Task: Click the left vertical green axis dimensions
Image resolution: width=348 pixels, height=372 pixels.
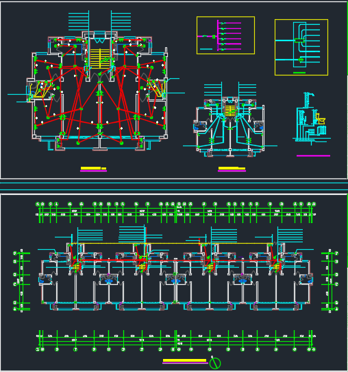Action: click(x=21, y=281)
